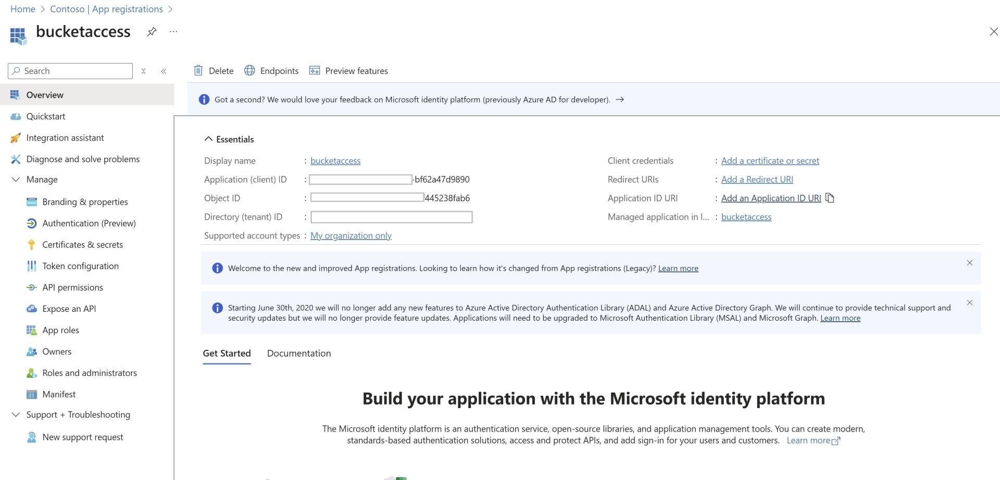This screenshot has width=1000, height=480.
Task: Switch to the Documentation tab
Action: (x=299, y=353)
